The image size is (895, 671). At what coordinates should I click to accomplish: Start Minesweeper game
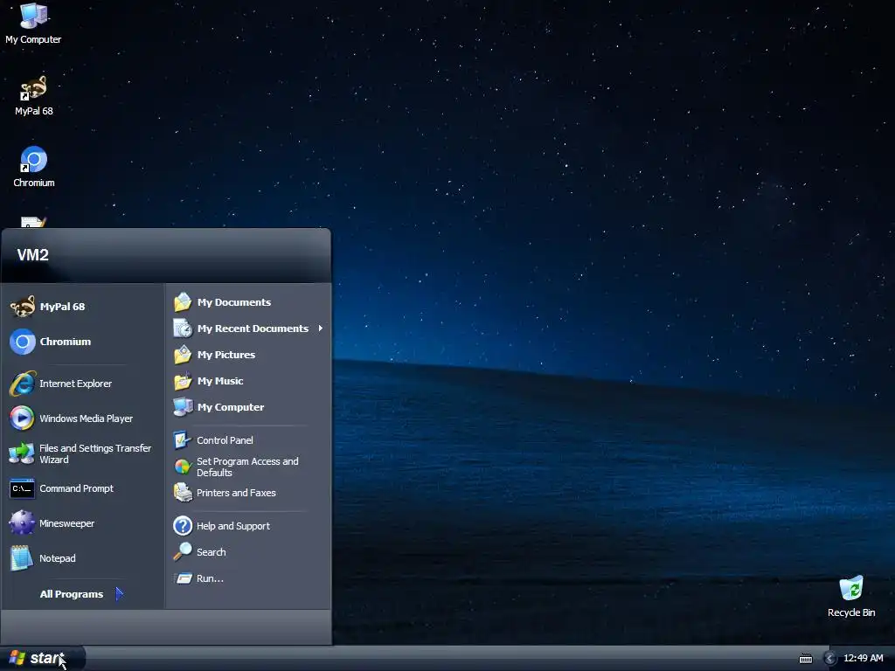coord(83,524)
